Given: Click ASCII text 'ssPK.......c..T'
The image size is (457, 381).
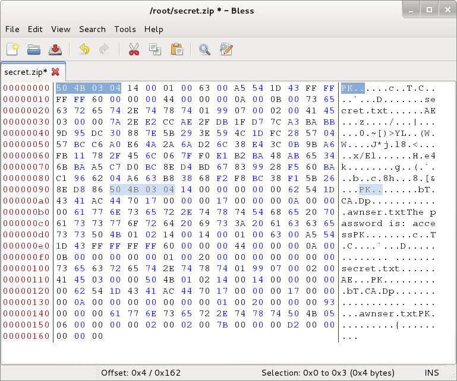Looking at the screenshot, I should [388, 234].
